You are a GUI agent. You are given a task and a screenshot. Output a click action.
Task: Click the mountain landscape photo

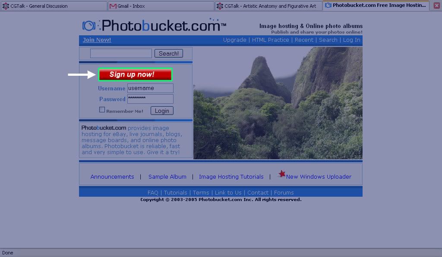(x=278, y=103)
